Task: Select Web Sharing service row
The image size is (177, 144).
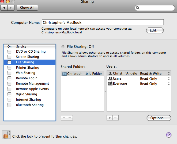Action: coord(29,73)
